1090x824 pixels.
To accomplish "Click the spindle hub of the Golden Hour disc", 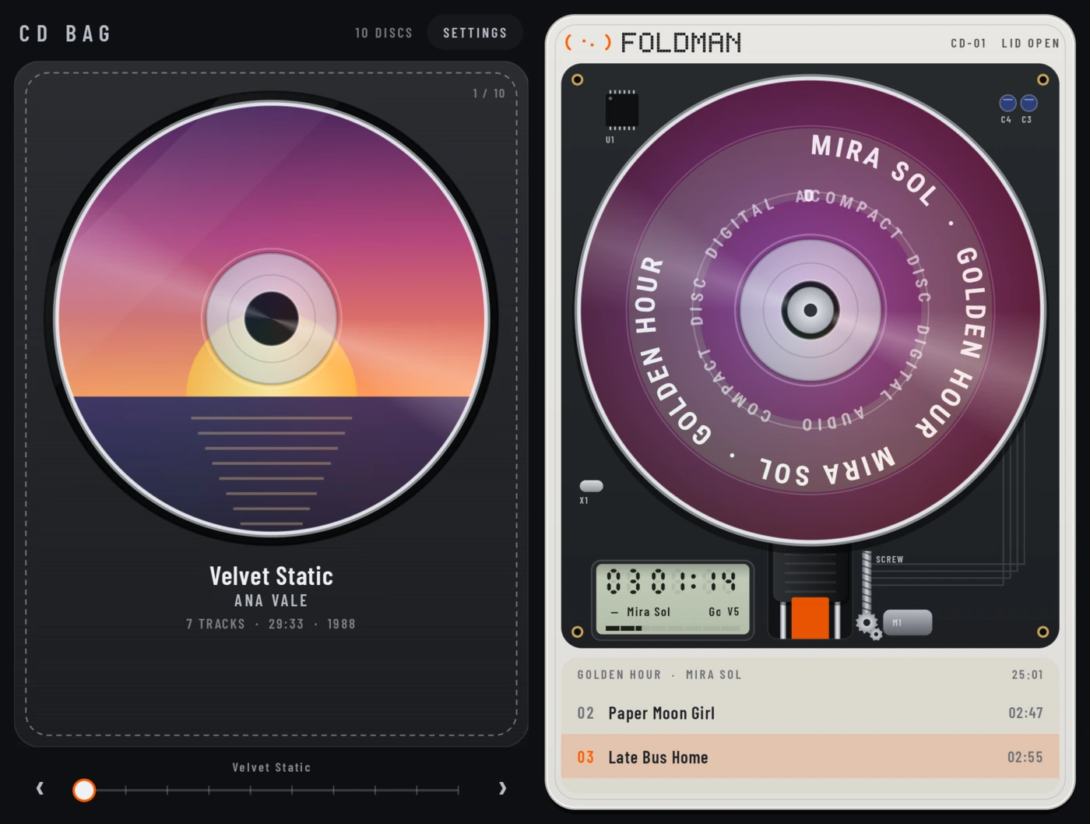I will tap(810, 310).
